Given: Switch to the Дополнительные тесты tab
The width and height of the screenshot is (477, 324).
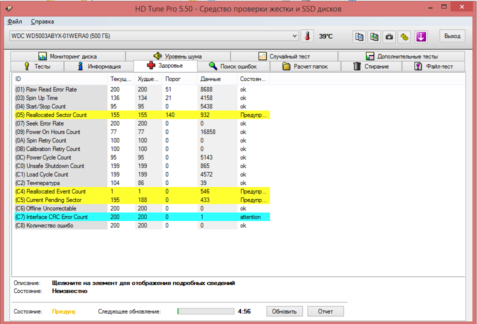Looking at the screenshot, I should 401,56.
